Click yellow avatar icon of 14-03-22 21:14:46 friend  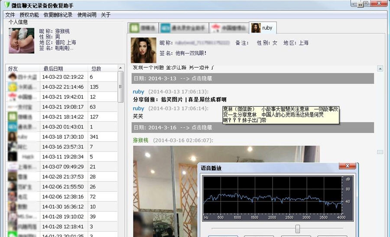tap(12, 87)
